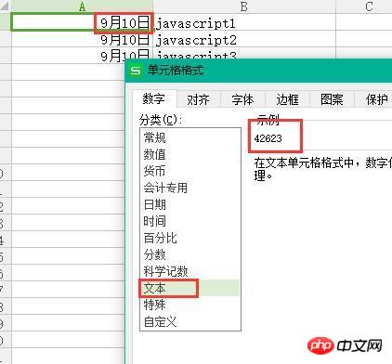Screen dimensions: 392x364
Task: Select column A header
Action: 82,6
